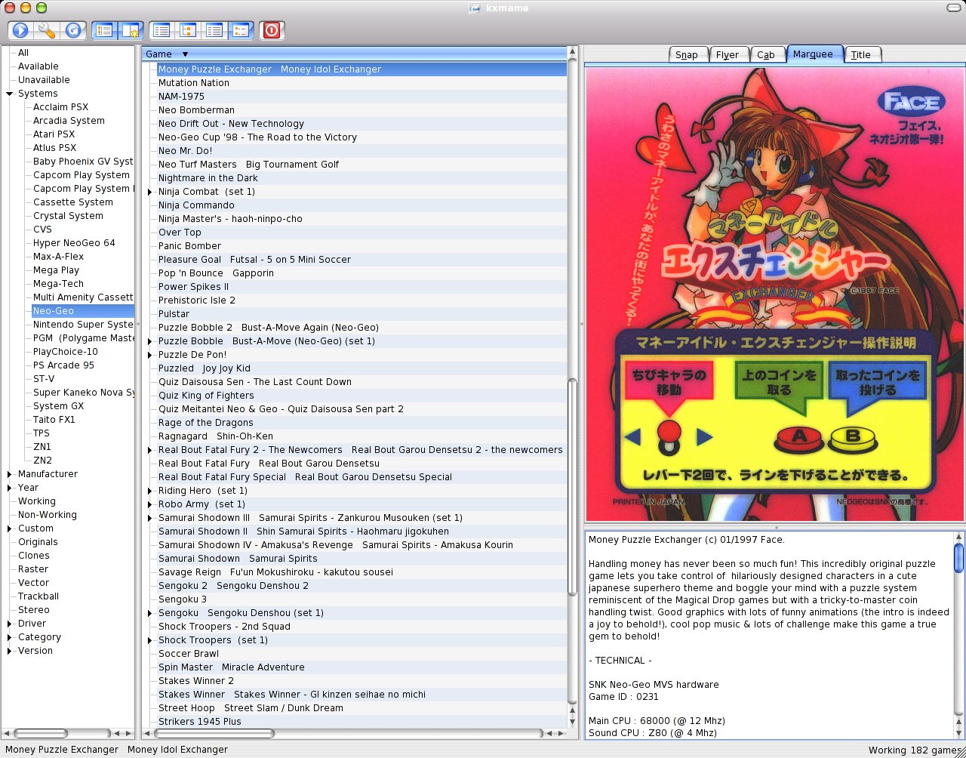Viewport: 966px width, 758px height.
Task: Select Mutation Nation in game list
Action: (194, 83)
